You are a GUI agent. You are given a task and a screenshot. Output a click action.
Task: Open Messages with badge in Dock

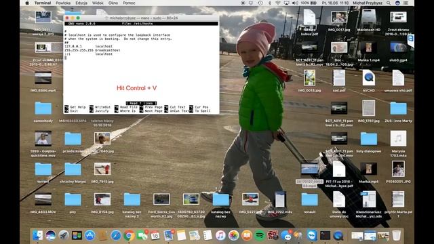point(286,235)
